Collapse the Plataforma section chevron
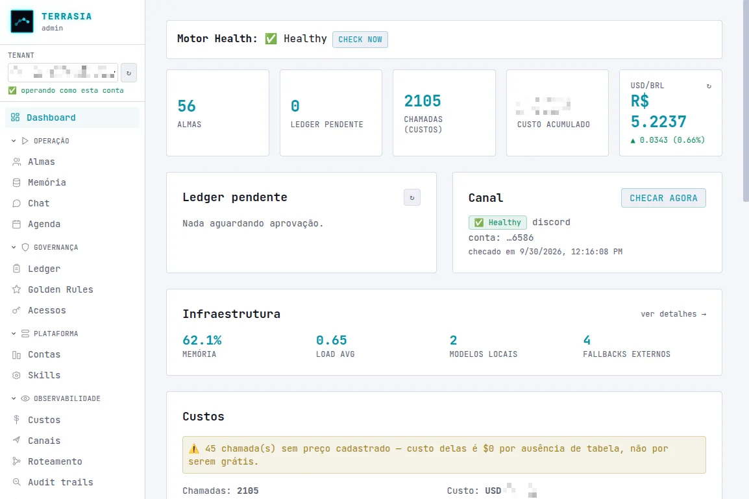The height and width of the screenshot is (499, 749). click(x=14, y=334)
